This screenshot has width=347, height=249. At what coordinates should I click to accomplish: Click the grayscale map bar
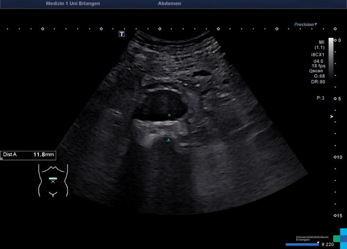[x=331, y=58]
